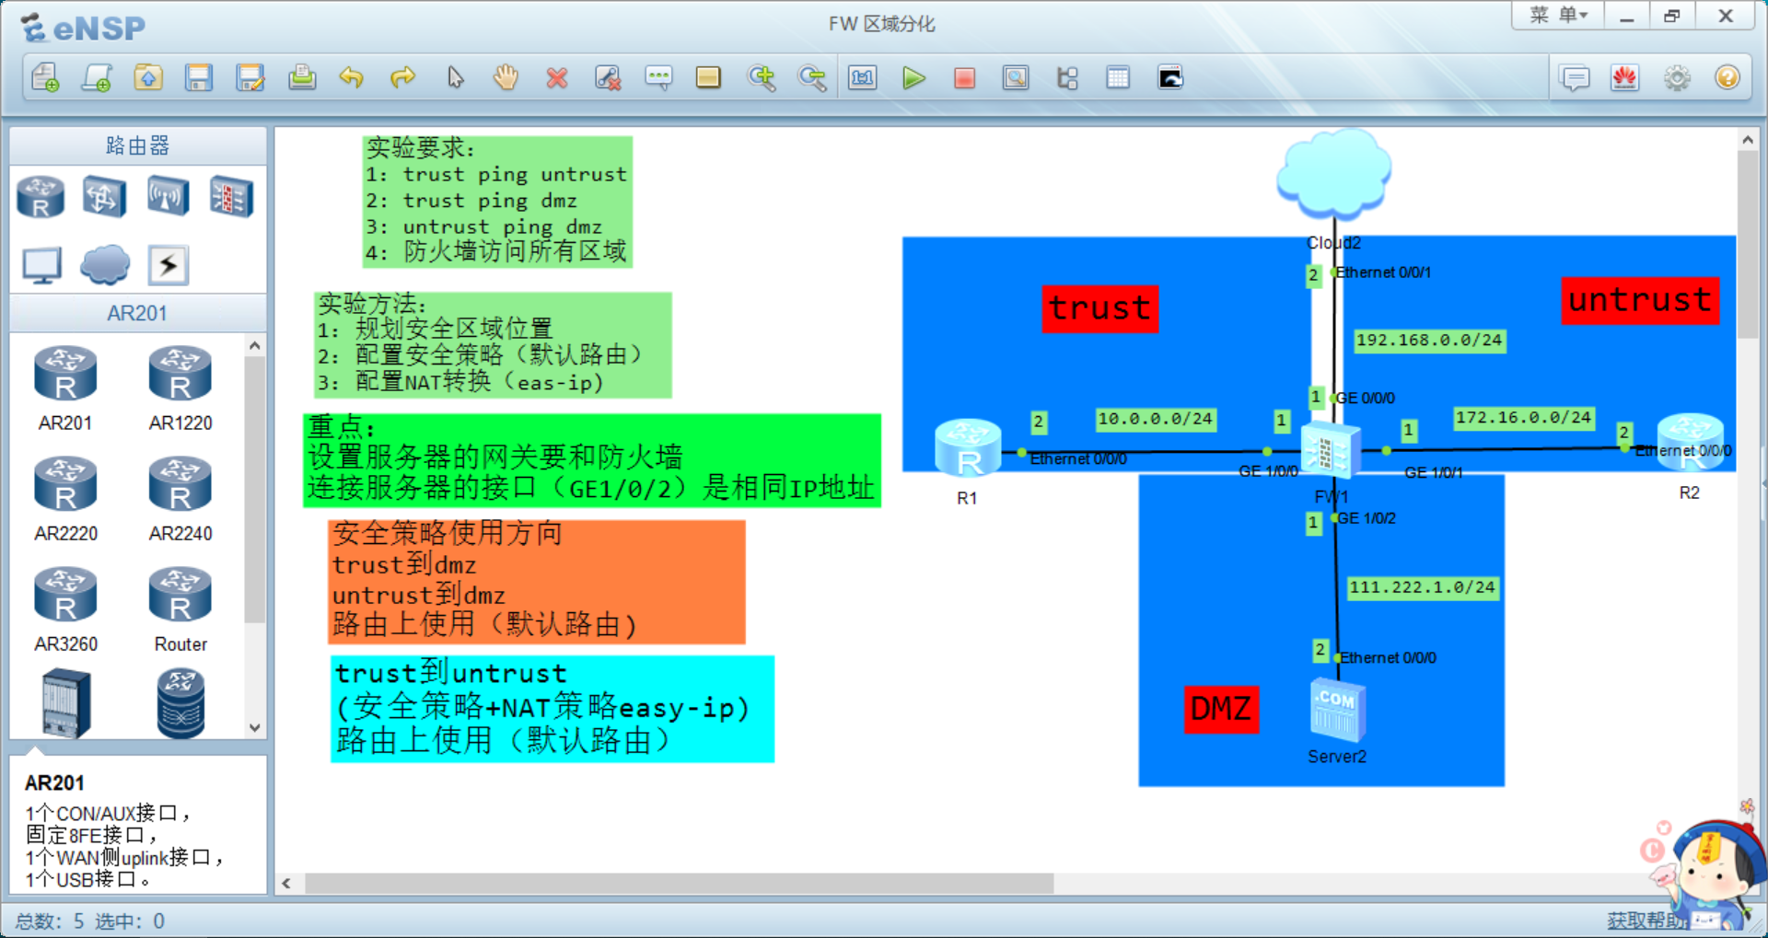1768x938 pixels.
Task: Open the data capture tool
Action: point(1016,78)
